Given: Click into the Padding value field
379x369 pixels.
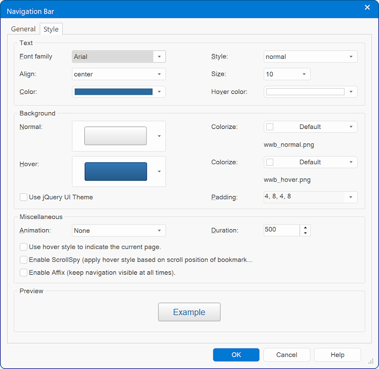Looking at the screenshot, I should [304, 197].
